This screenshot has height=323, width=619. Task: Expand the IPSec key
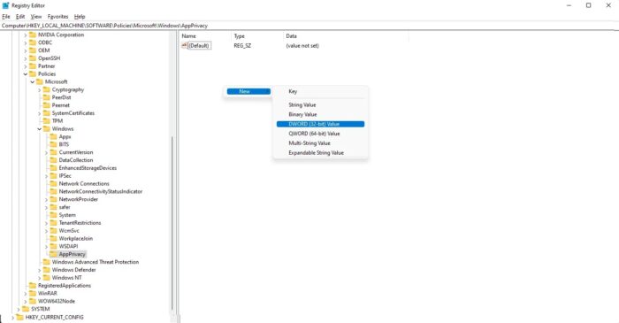(46, 176)
